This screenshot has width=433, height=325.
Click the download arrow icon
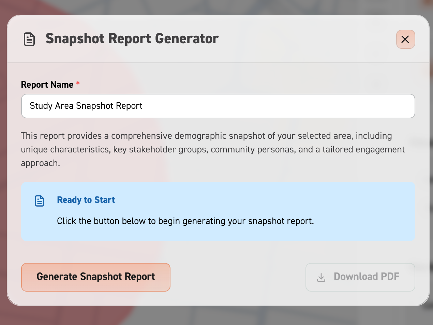pos(321,277)
